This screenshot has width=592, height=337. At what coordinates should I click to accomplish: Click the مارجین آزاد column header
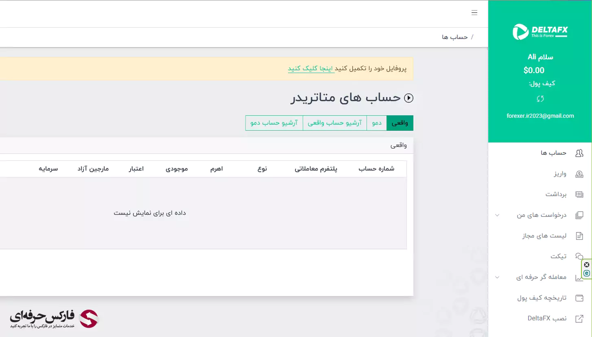(93, 169)
